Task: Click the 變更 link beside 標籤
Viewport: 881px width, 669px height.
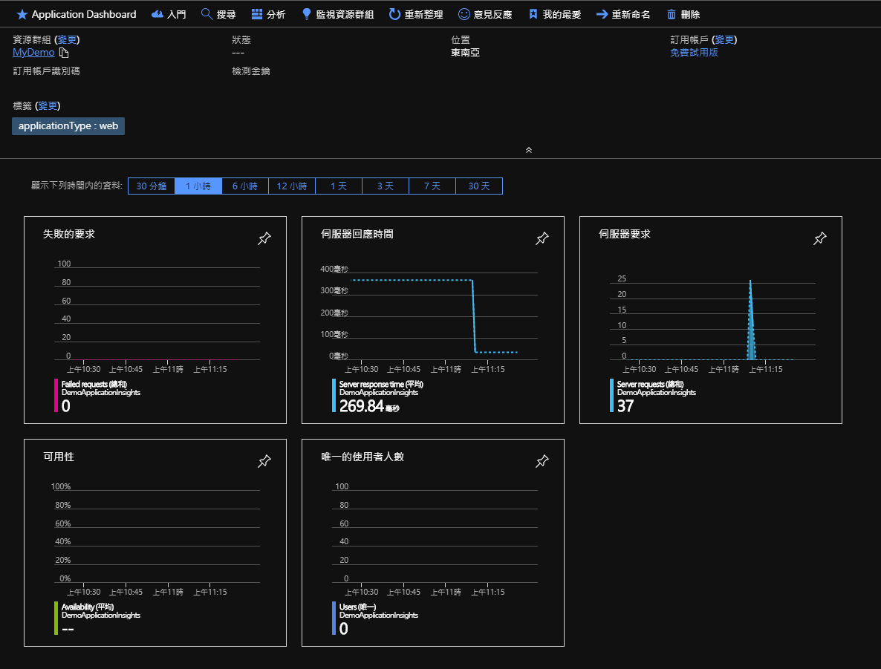Action: [x=49, y=106]
